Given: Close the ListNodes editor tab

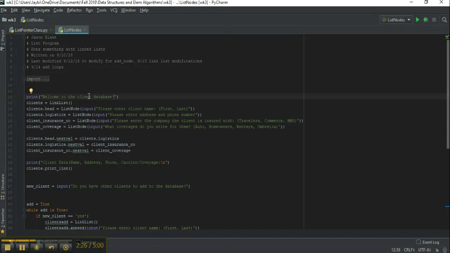Looking at the screenshot, I should 85,30.
